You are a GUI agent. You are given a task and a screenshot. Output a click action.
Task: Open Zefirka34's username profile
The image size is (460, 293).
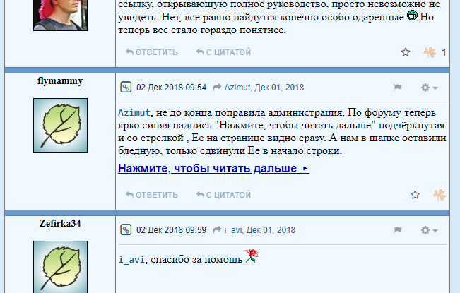pyautogui.click(x=60, y=224)
